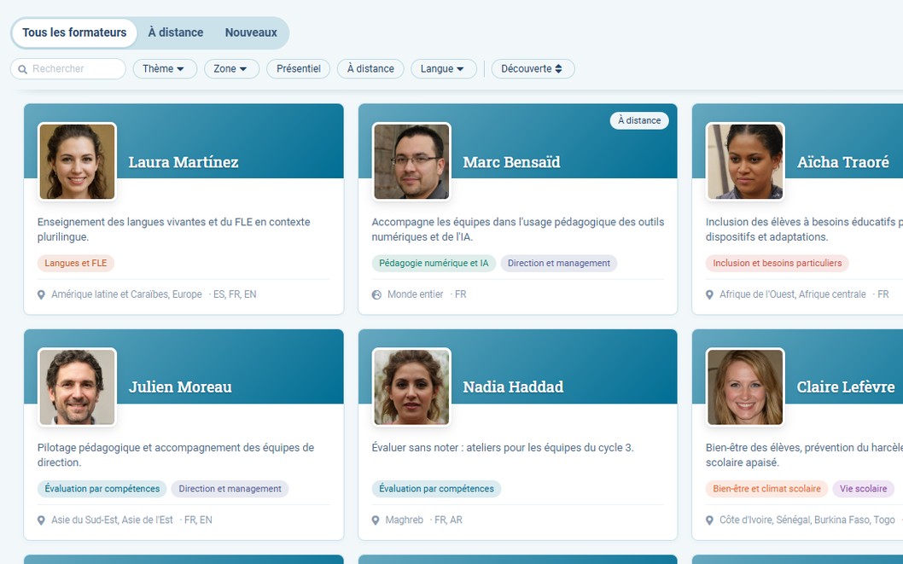Screen dimensions: 903x564
Task: Click text 'Asie du Sud-Est, Asie de l'Est'
Action: (113, 520)
